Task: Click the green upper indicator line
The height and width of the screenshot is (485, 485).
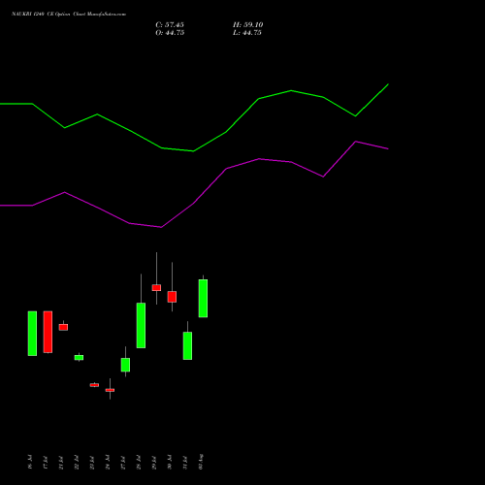Action: click(194, 151)
